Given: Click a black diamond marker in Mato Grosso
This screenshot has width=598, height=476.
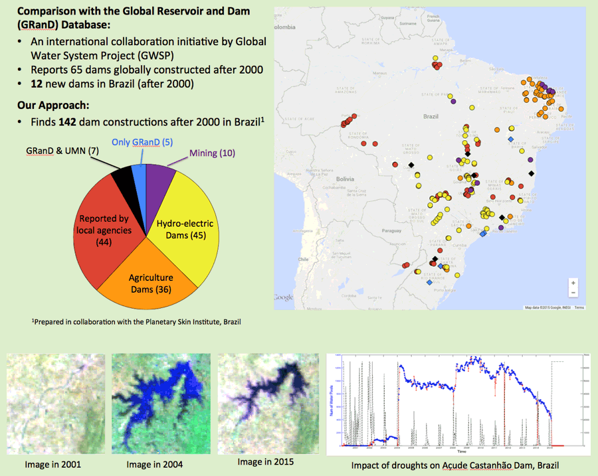Looking at the screenshot, I should tap(411, 165).
